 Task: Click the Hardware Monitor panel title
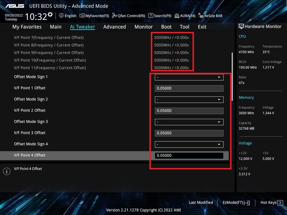pos(260,26)
